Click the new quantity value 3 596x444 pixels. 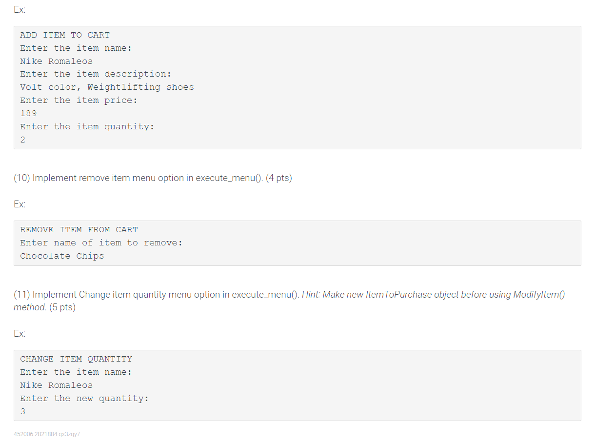(23, 412)
